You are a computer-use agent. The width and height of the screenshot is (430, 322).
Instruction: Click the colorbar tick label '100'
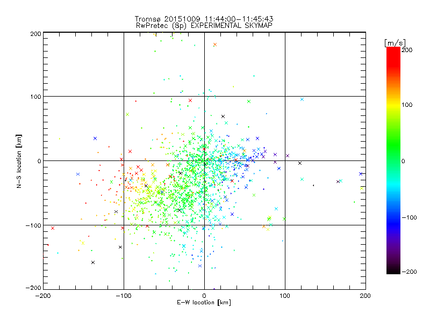[407, 105]
